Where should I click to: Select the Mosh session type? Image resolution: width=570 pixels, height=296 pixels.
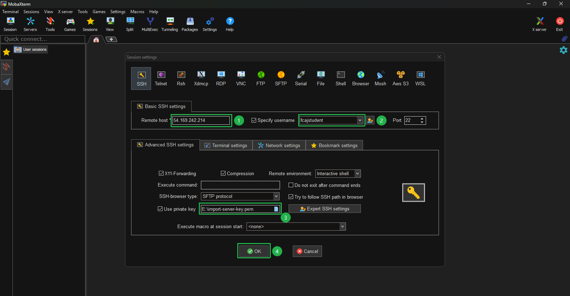tap(380, 79)
